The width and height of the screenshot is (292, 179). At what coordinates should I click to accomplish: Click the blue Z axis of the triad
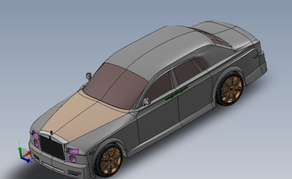(x=25, y=160)
